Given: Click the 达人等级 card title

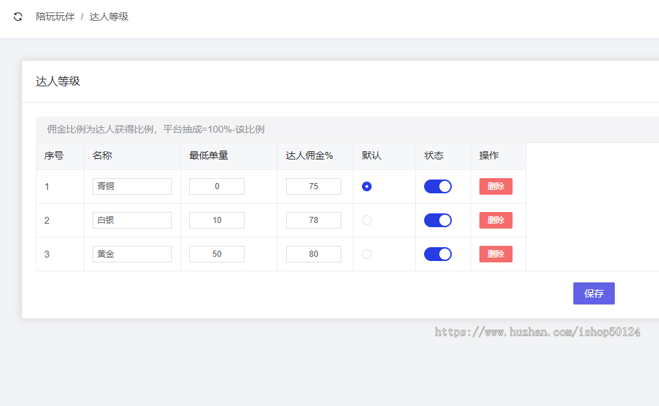Looking at the screenshot, I should 58,81.
